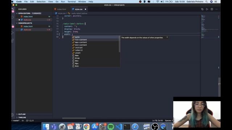
Task: Click the Open Changes icon in editor toolbar
Action: click(x=202, y=9)
